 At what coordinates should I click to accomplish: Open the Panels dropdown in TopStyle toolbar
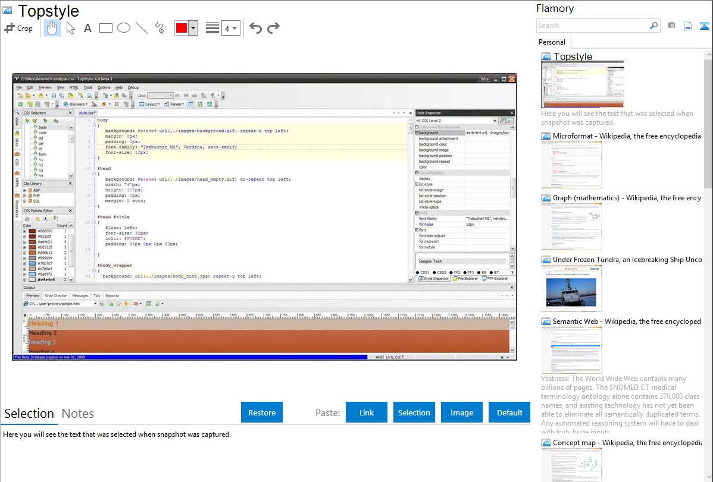(174, 104)
